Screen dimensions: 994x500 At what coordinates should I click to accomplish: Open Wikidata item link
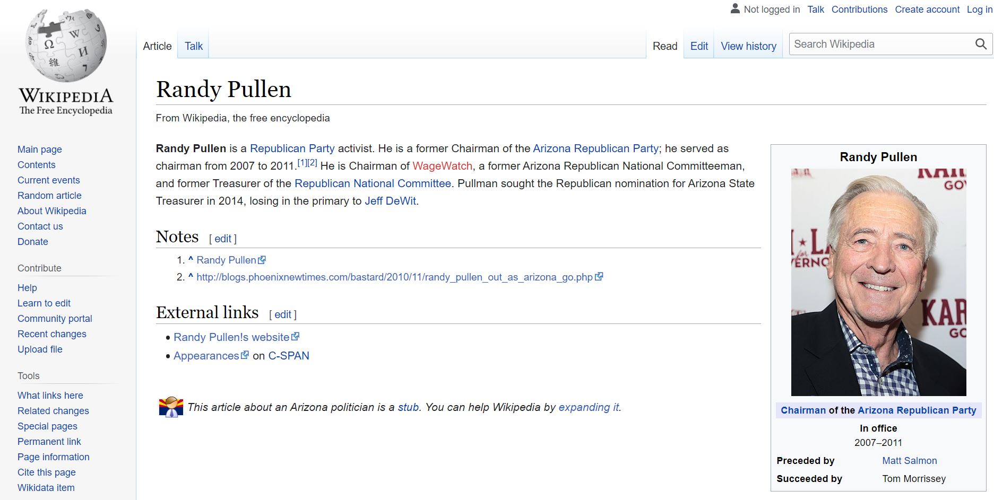point(46,488)
